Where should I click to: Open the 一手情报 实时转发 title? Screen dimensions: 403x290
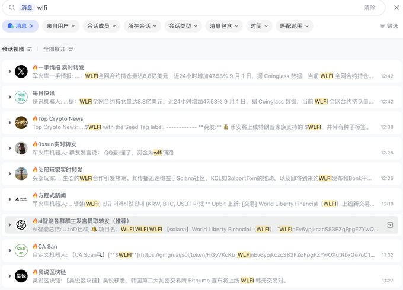[x=58, y=67]
